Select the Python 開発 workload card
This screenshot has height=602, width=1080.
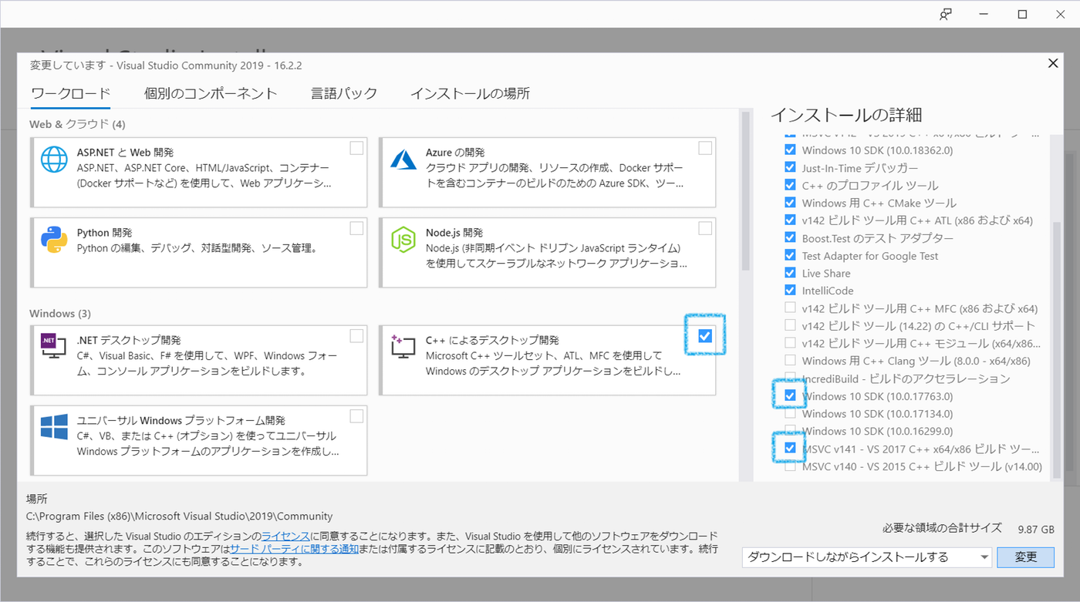199,251
